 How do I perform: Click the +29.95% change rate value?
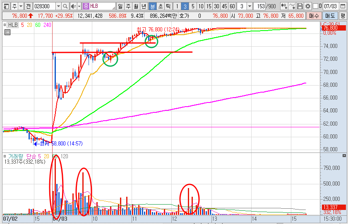(64, 16)
